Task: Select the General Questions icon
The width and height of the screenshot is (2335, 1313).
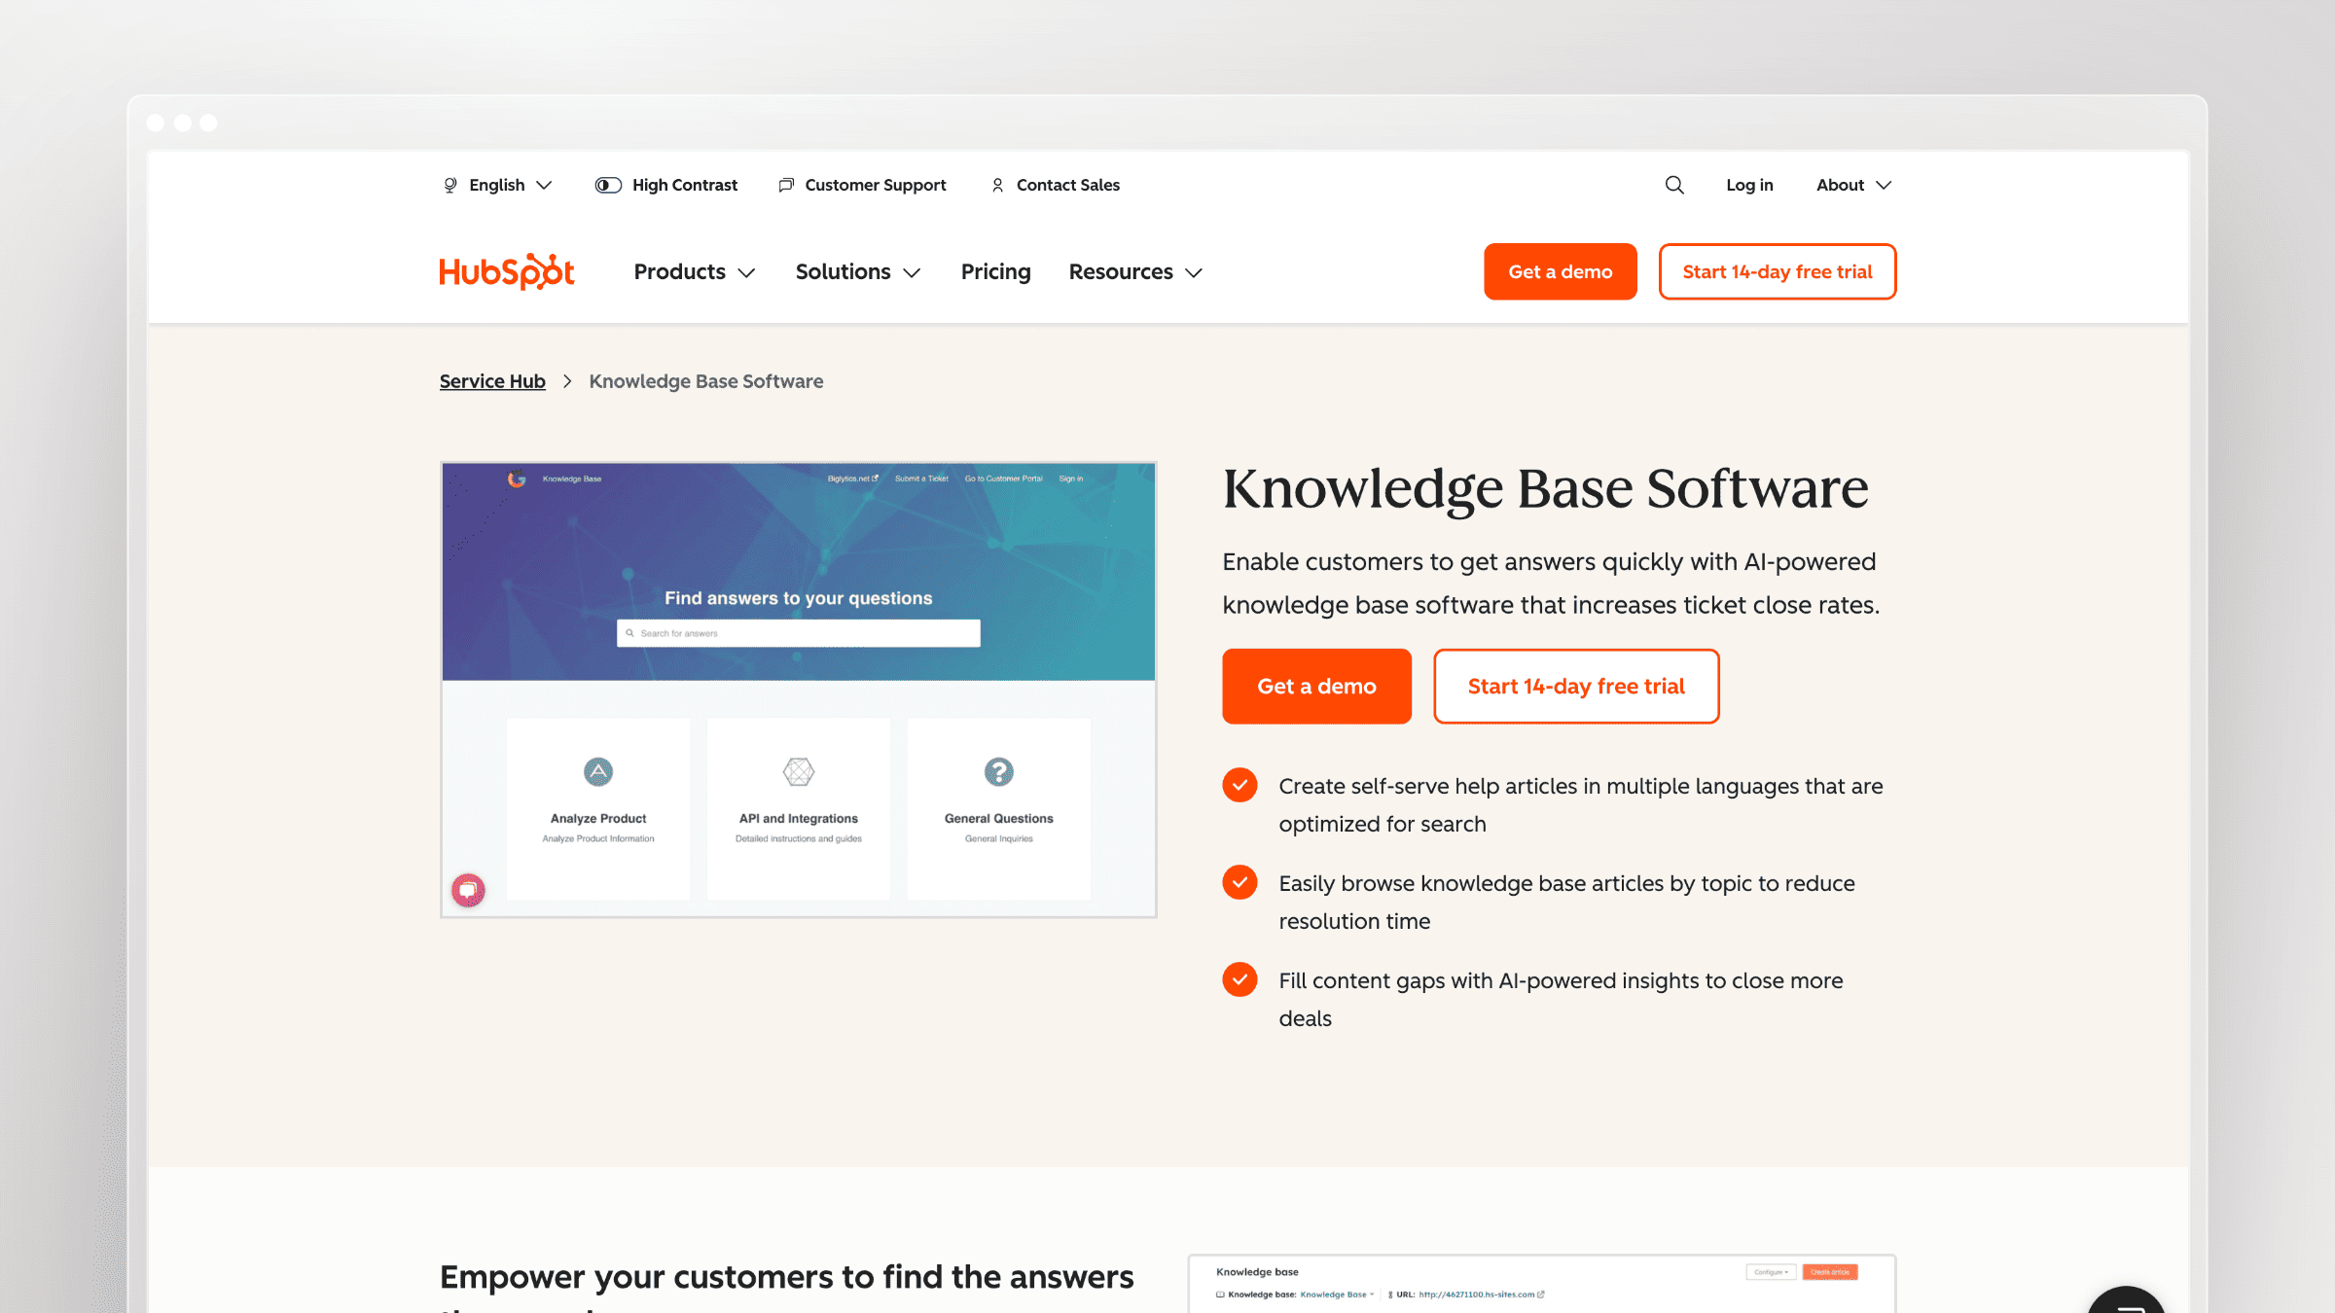Action: coord(999,772)
